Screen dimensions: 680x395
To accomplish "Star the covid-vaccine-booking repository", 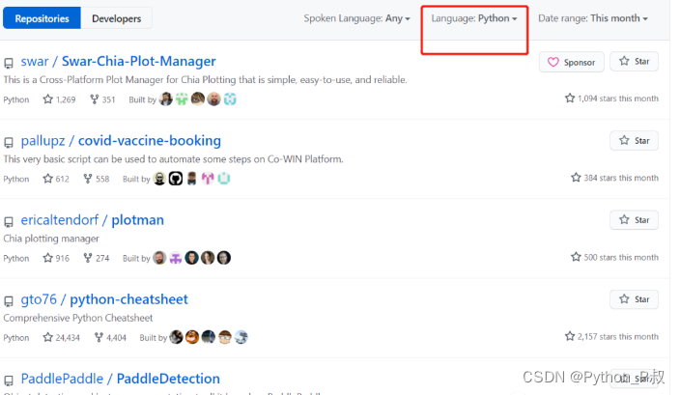I will (x=634, y=141).
